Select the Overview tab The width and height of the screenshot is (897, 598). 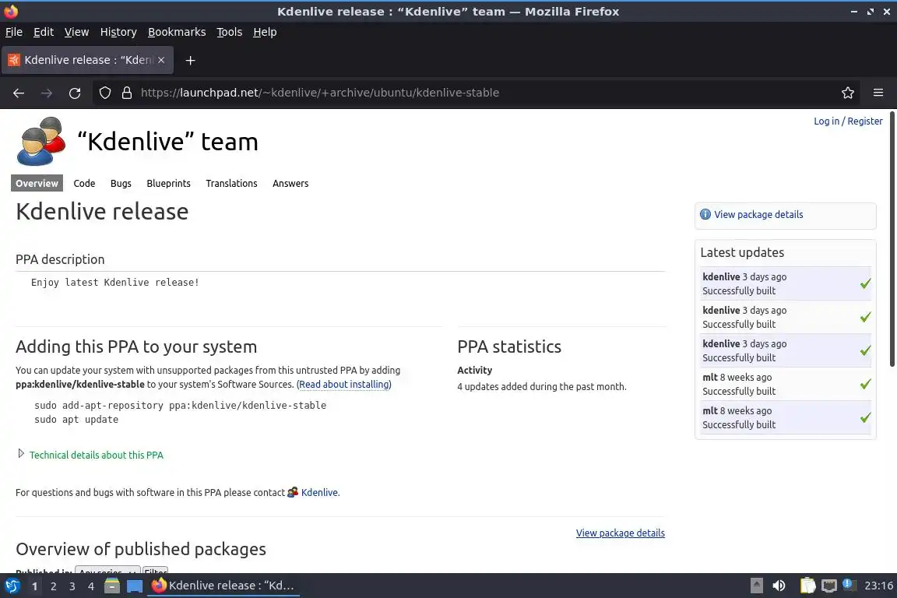tap(37, 183)
